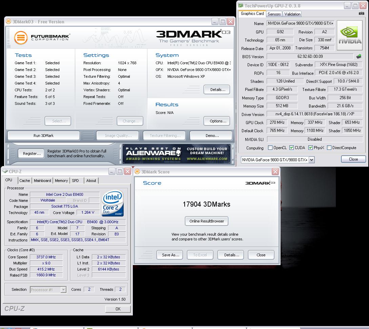Screen dimensions: 369x329
Task: Click the Subvendor XFX Pine Group field
Action: point(339,65)
